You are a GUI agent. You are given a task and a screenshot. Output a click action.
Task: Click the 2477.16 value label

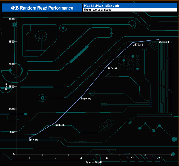[x=138, y=45]
